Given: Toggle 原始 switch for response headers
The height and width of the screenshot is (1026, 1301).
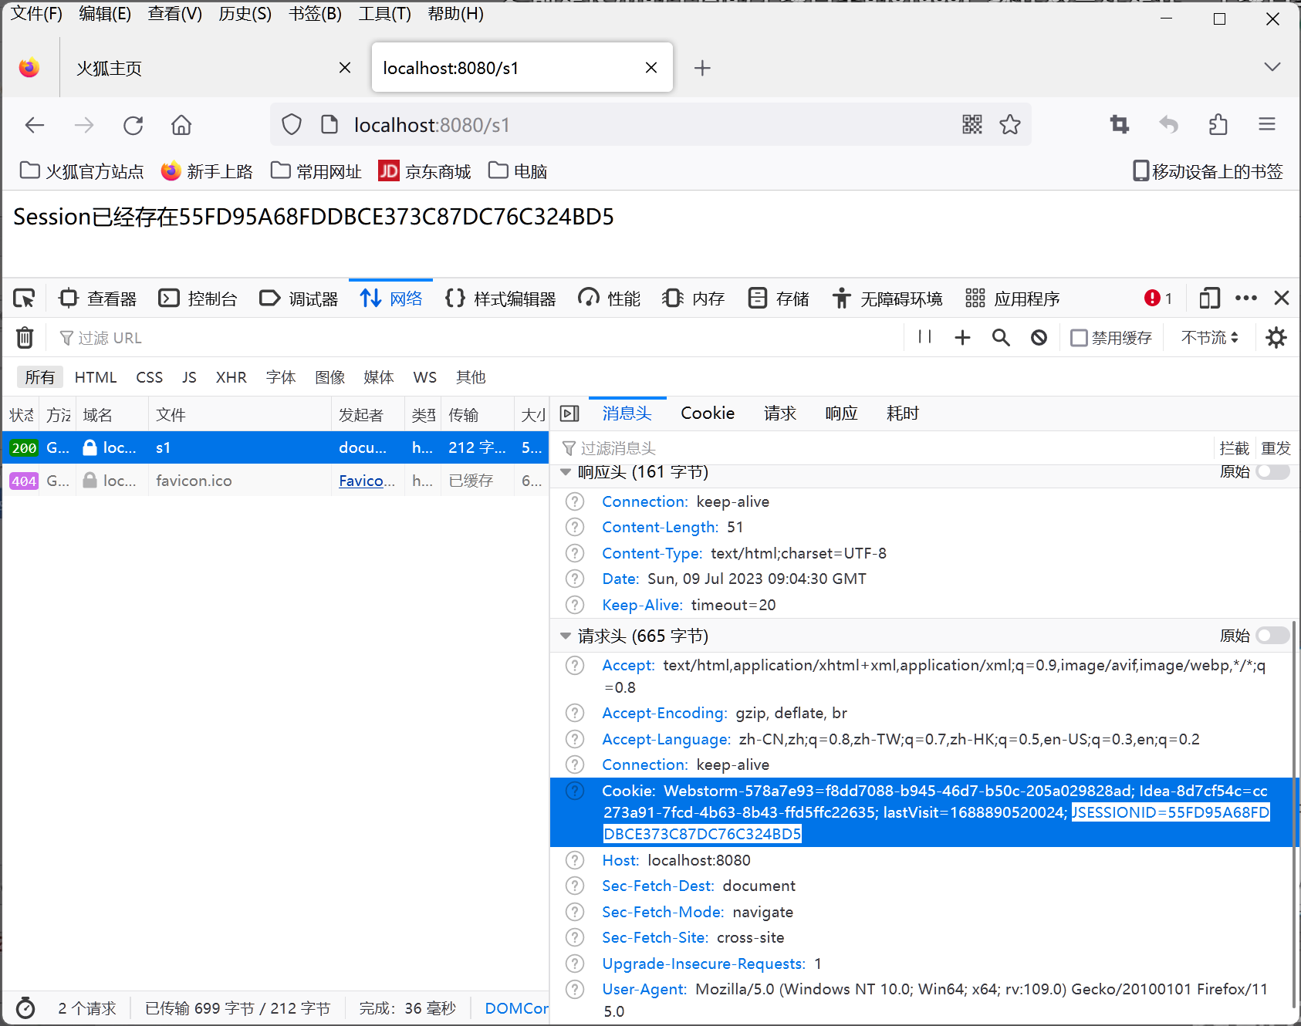Looking at the screenshot, I should pos(1272,471).
